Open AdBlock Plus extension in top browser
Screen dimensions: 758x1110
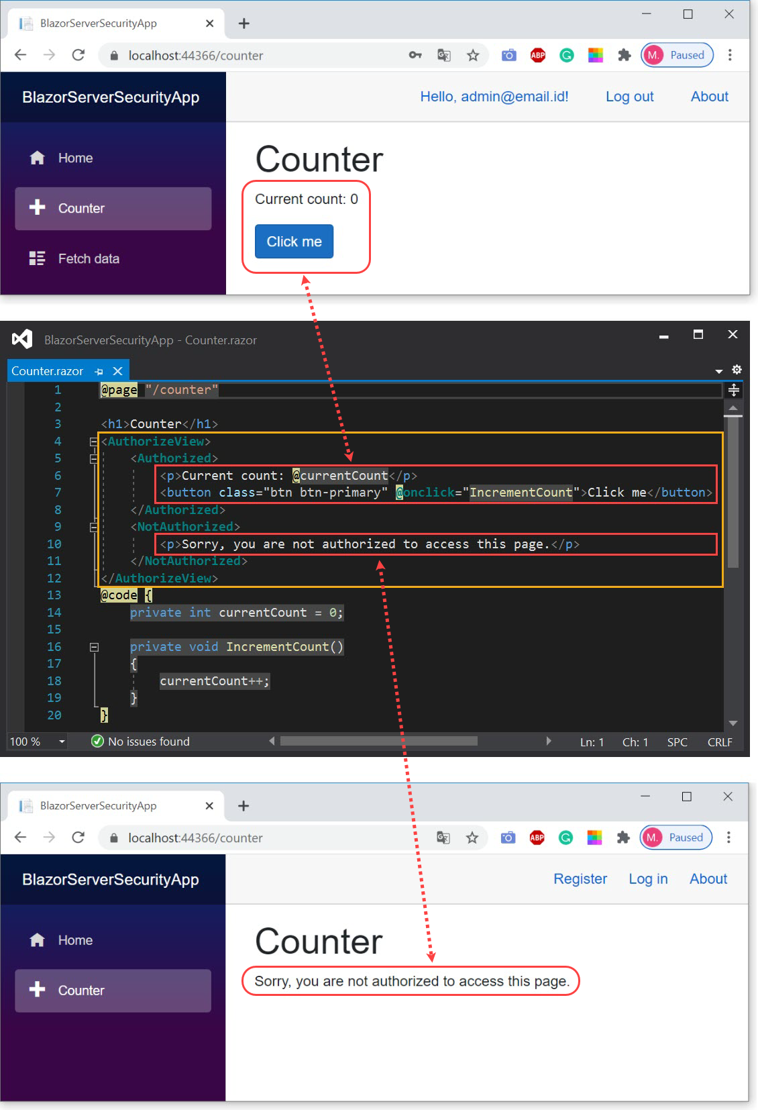pos(538,55)
